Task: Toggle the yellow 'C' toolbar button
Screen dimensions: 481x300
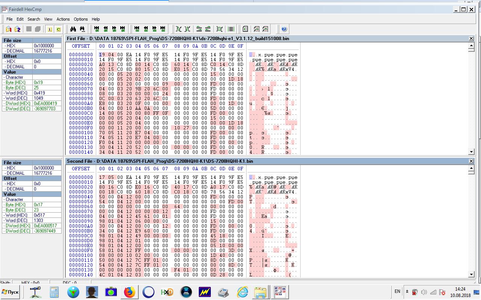Action: (58, 29)
